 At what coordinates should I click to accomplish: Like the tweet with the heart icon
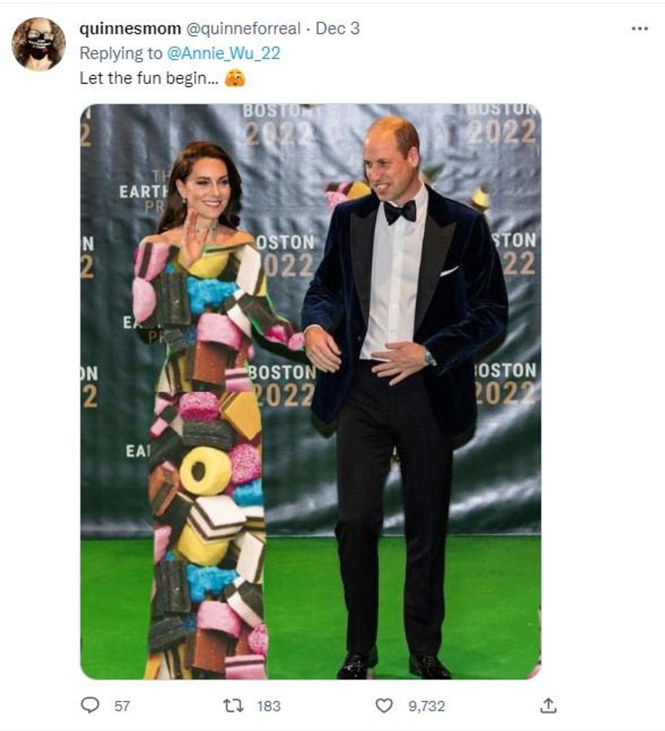point(384,705)
